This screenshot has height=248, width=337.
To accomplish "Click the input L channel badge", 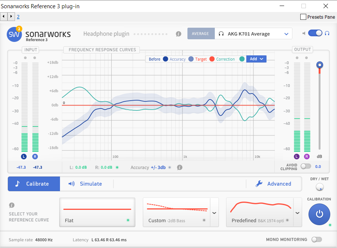I will click(24, 156).
